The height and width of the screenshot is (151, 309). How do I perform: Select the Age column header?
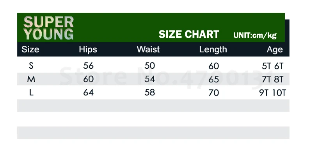pyautogui.click(x=275, y=50)
